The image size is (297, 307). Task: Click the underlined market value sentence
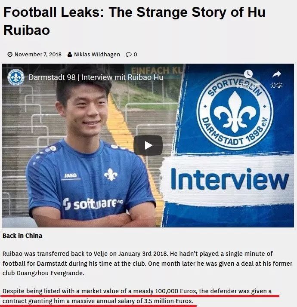coord(137,296)
